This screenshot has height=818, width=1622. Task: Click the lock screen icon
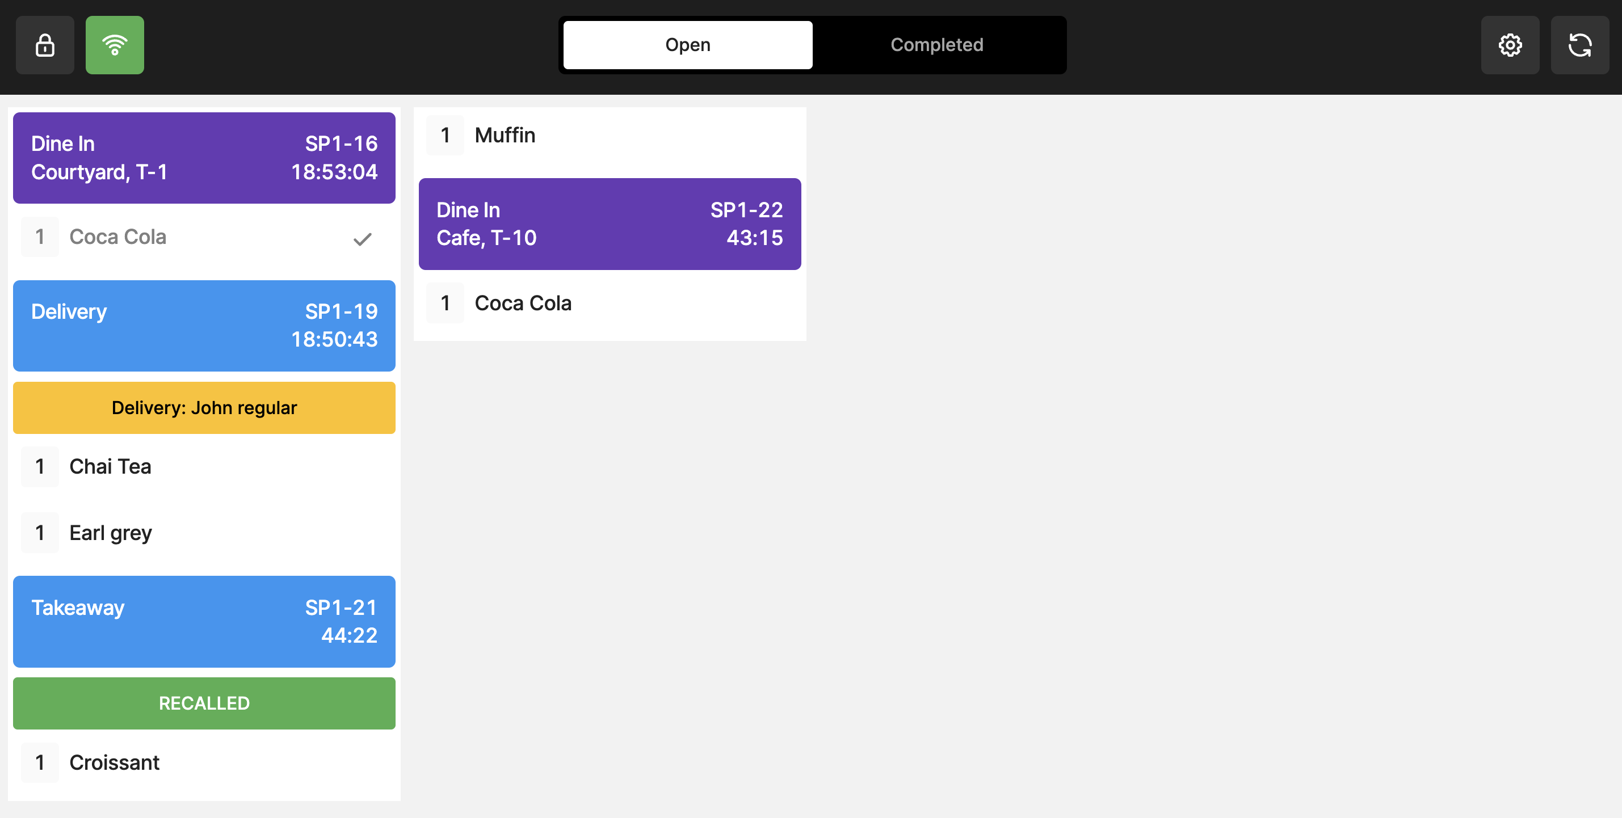45,45
